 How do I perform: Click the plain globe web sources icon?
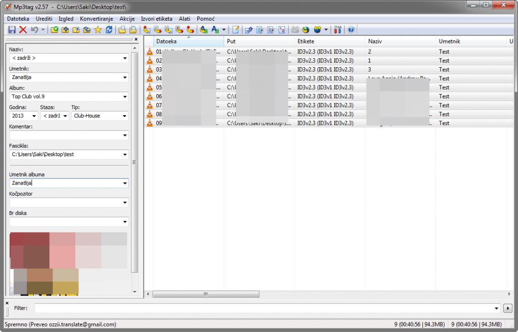click(306, 30)
